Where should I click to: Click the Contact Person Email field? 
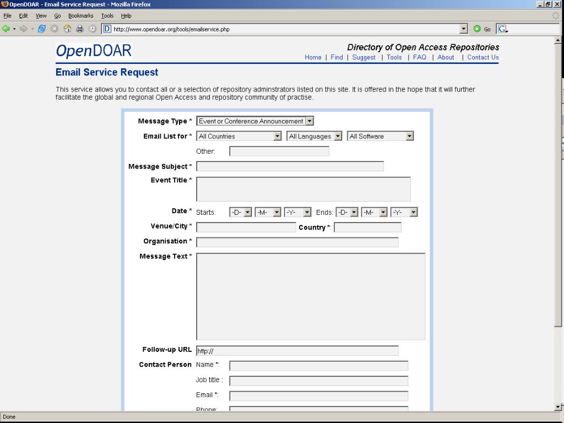click(319, 395)
